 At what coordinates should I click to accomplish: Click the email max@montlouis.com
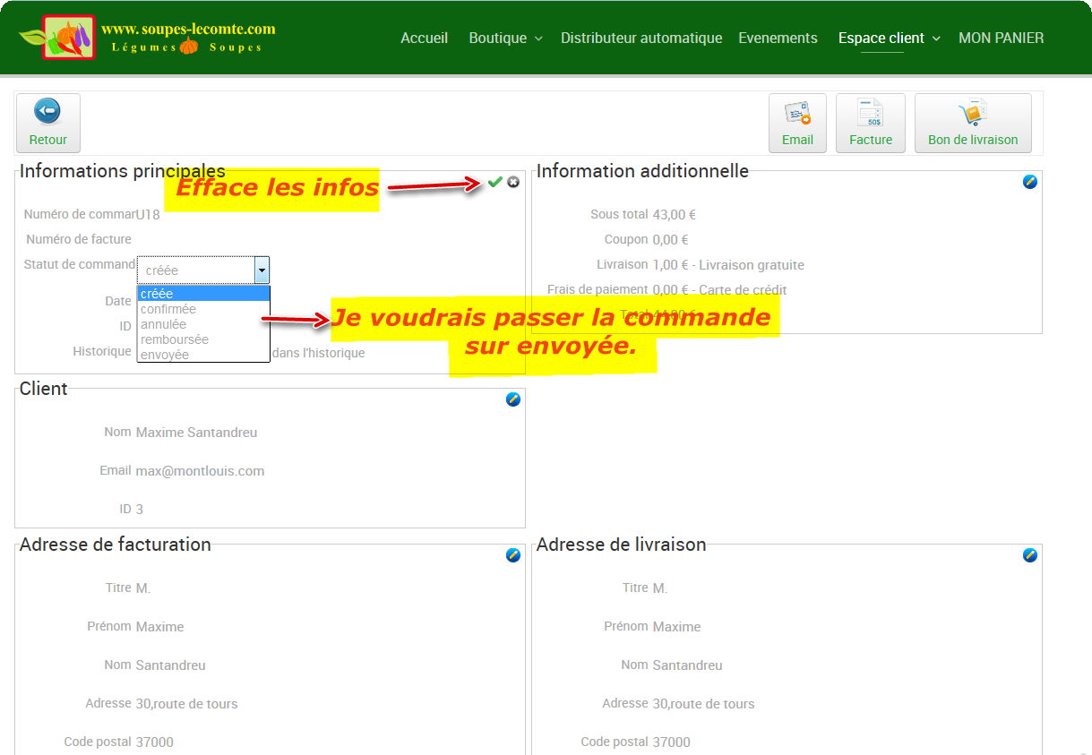200,471
